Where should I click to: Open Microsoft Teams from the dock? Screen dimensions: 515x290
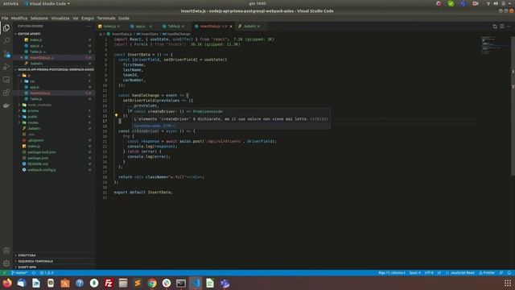225,283
